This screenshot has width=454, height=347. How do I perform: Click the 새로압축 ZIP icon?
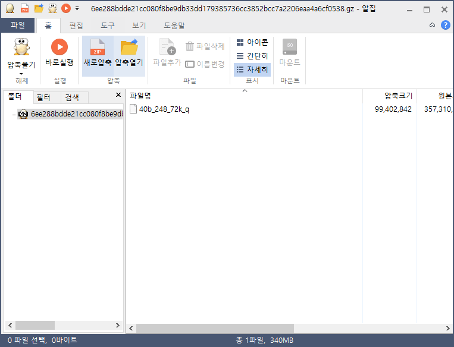click(x=98, y=47)
